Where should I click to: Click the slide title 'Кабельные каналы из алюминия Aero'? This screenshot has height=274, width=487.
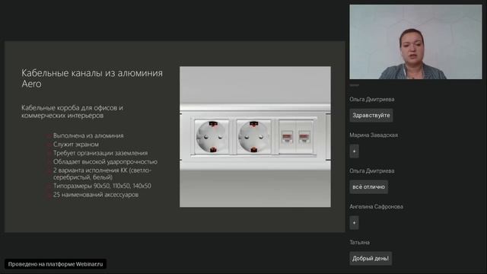tap(92, 78)
